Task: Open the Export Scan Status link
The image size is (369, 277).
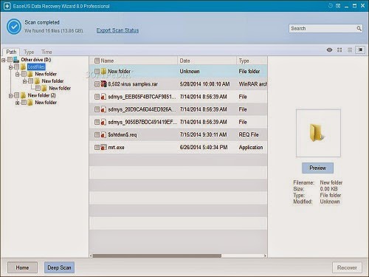Action: (117, 30)
